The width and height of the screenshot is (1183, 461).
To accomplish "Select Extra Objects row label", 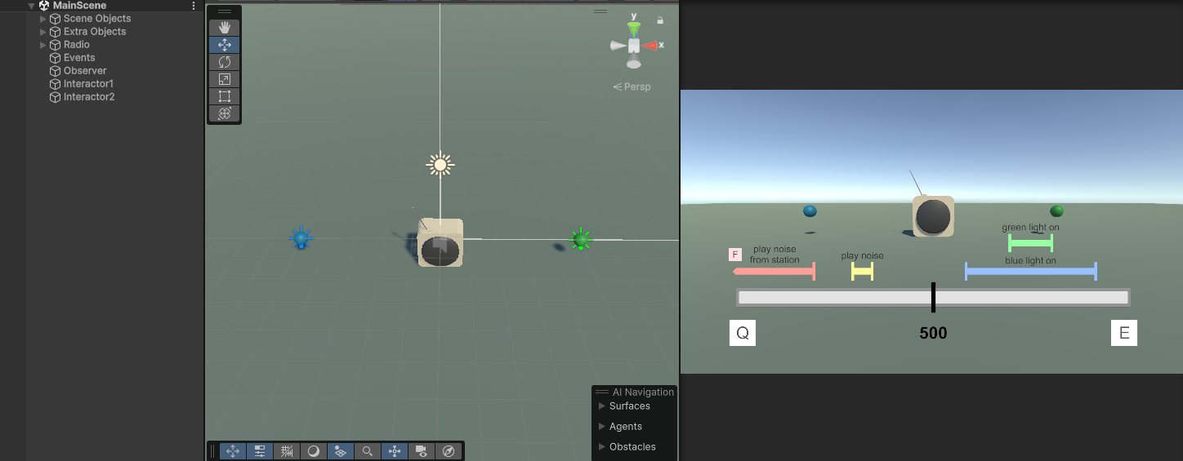I will coord(95,32).
